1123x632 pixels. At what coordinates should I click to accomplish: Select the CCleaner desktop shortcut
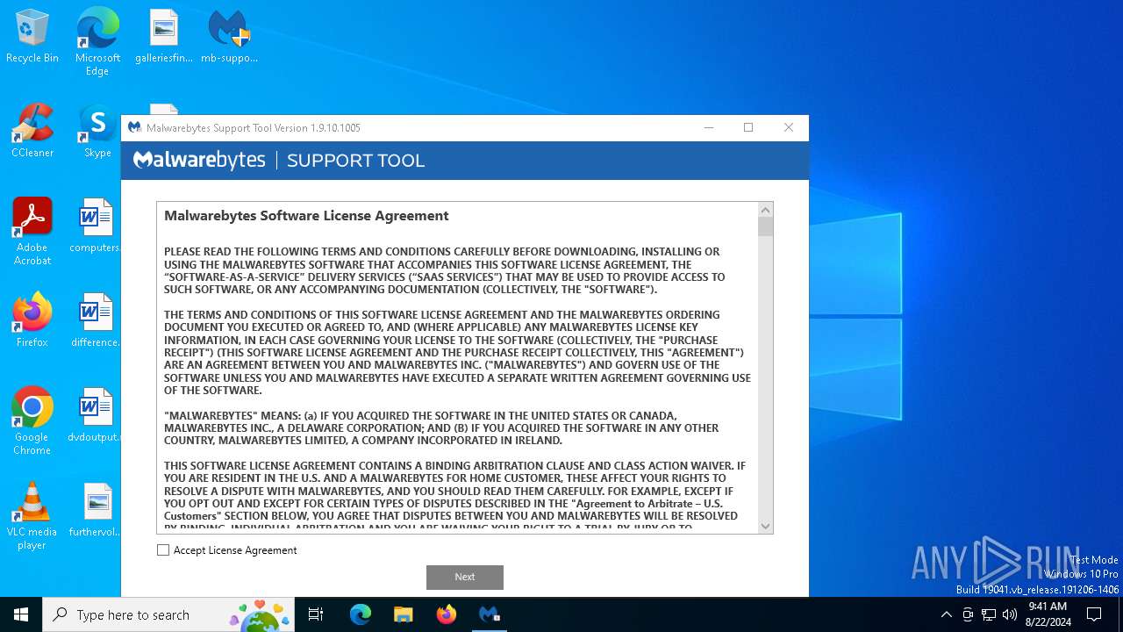coord(32,132)
